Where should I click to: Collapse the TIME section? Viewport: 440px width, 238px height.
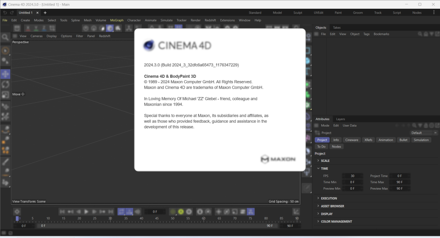pyautogui.click(x=318, y=169)
